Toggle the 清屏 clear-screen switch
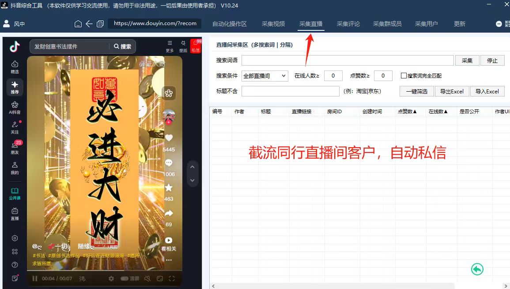The image size is (510, 289). 125,278
